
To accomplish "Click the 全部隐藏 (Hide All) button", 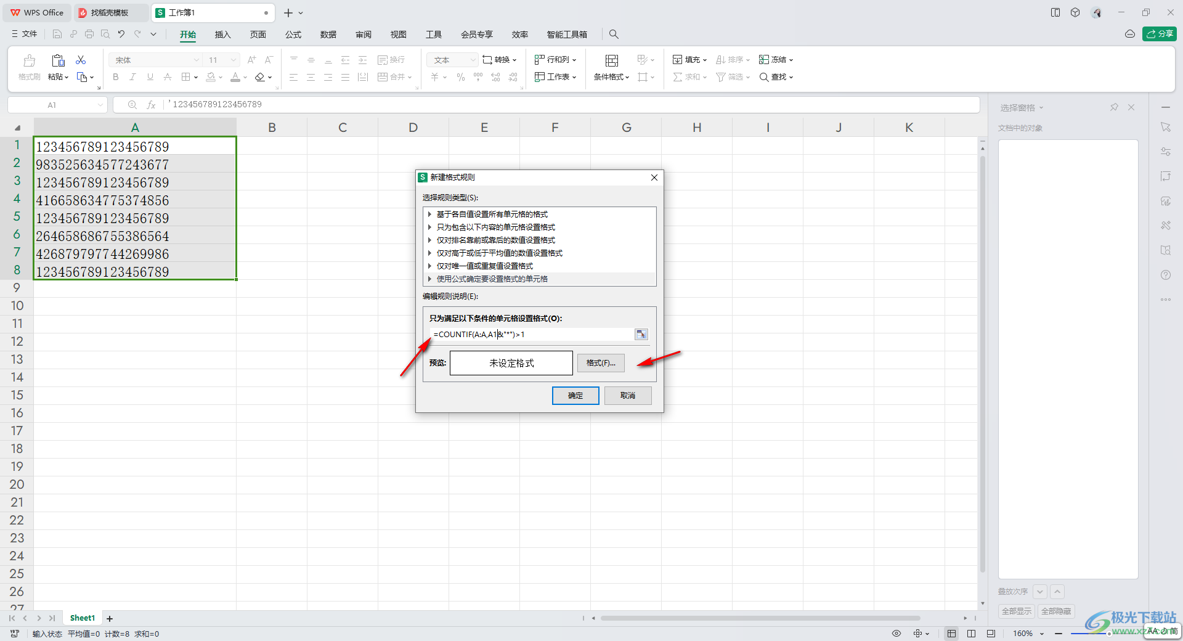I will pos(1056,611).
